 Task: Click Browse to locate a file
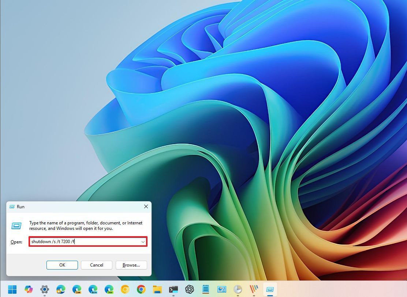pos(131,265)
